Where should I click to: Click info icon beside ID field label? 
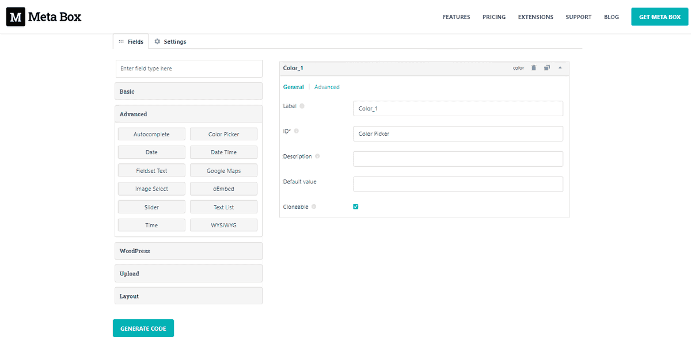tap(297, 131)
